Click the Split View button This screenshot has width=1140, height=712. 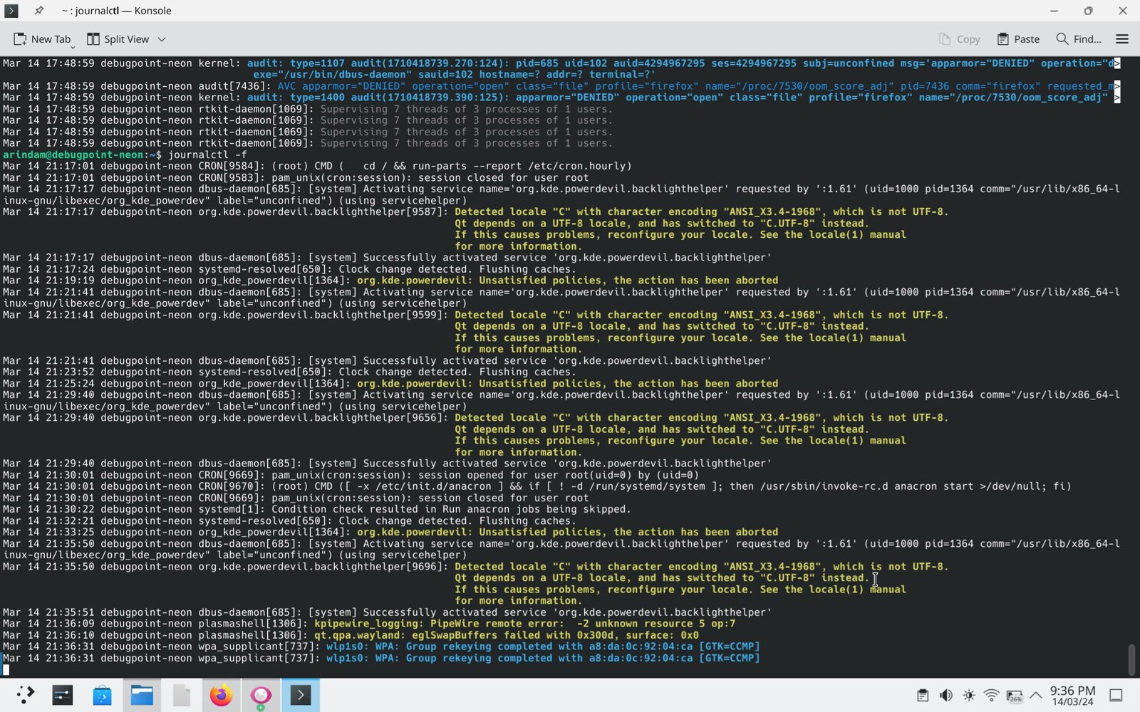coord(118,39)
